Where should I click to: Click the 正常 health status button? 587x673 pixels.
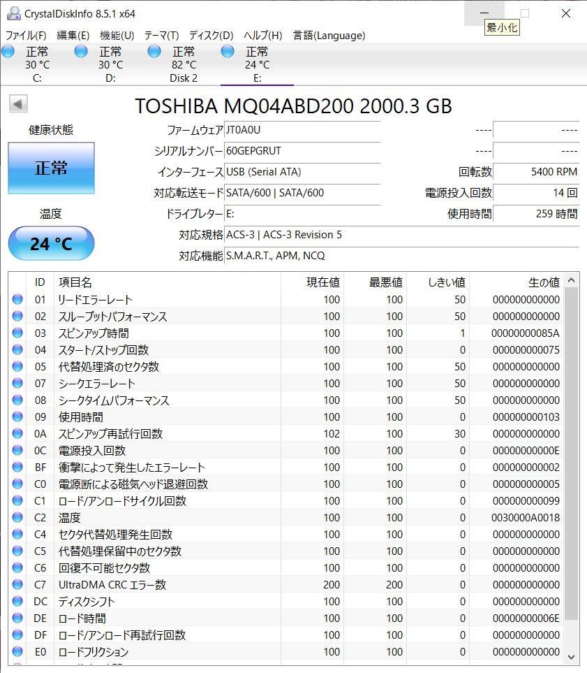51,168
